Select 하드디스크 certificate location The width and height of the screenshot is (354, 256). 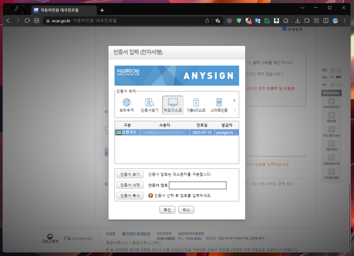point(173,105)
